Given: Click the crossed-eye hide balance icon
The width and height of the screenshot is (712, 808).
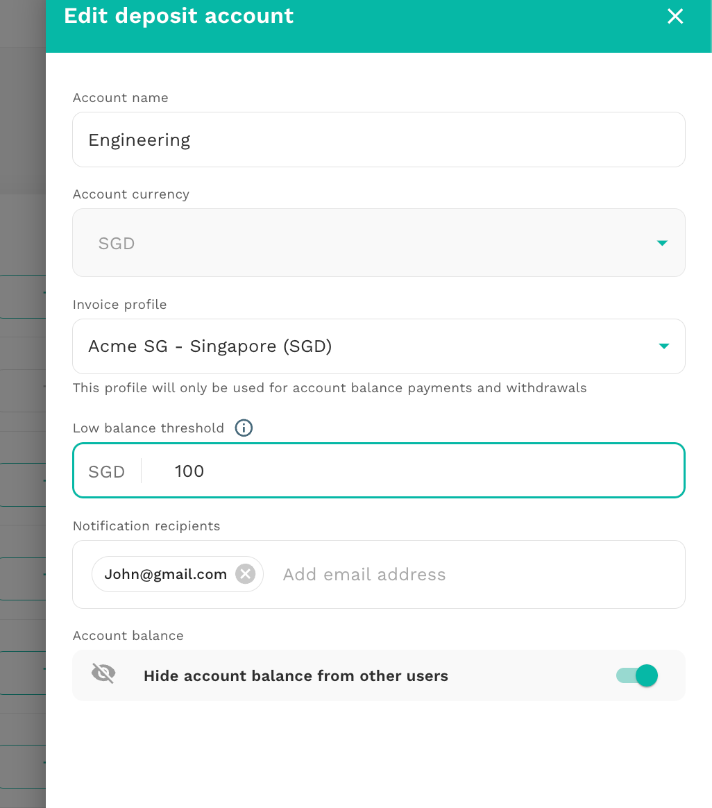Looking at the screenshot, I should tap(103, 673).
